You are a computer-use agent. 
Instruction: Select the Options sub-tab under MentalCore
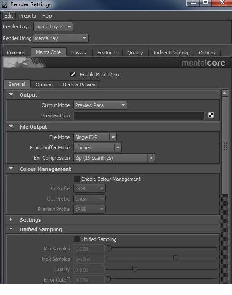[x=44, y=85]
